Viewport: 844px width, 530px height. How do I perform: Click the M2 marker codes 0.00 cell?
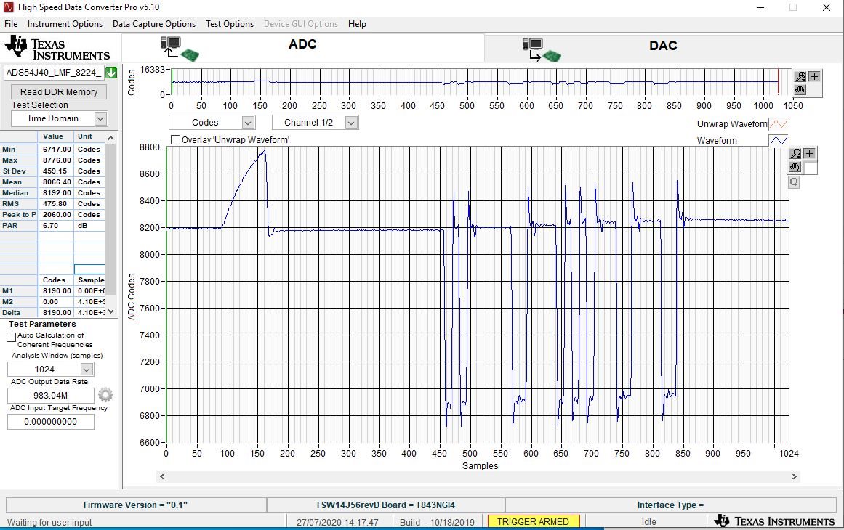pos(56,302)
